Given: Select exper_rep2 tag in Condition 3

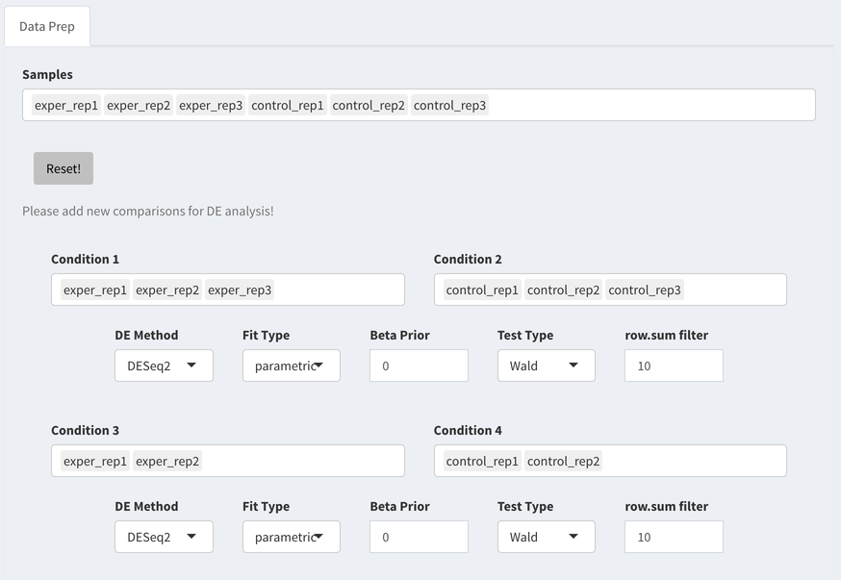Looking at the screenshot, I should pos(167,461).
